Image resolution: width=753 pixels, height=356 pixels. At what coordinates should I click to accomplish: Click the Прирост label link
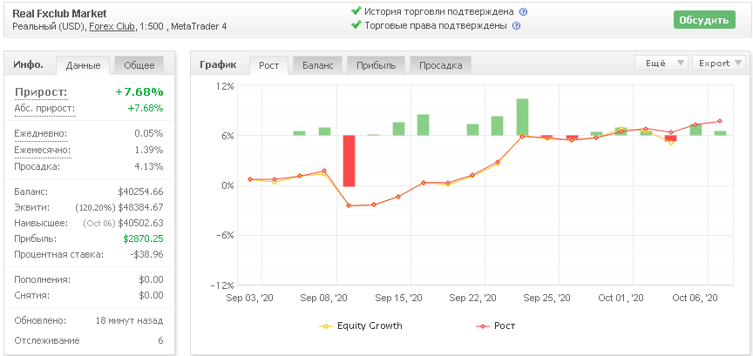(41, 92)
